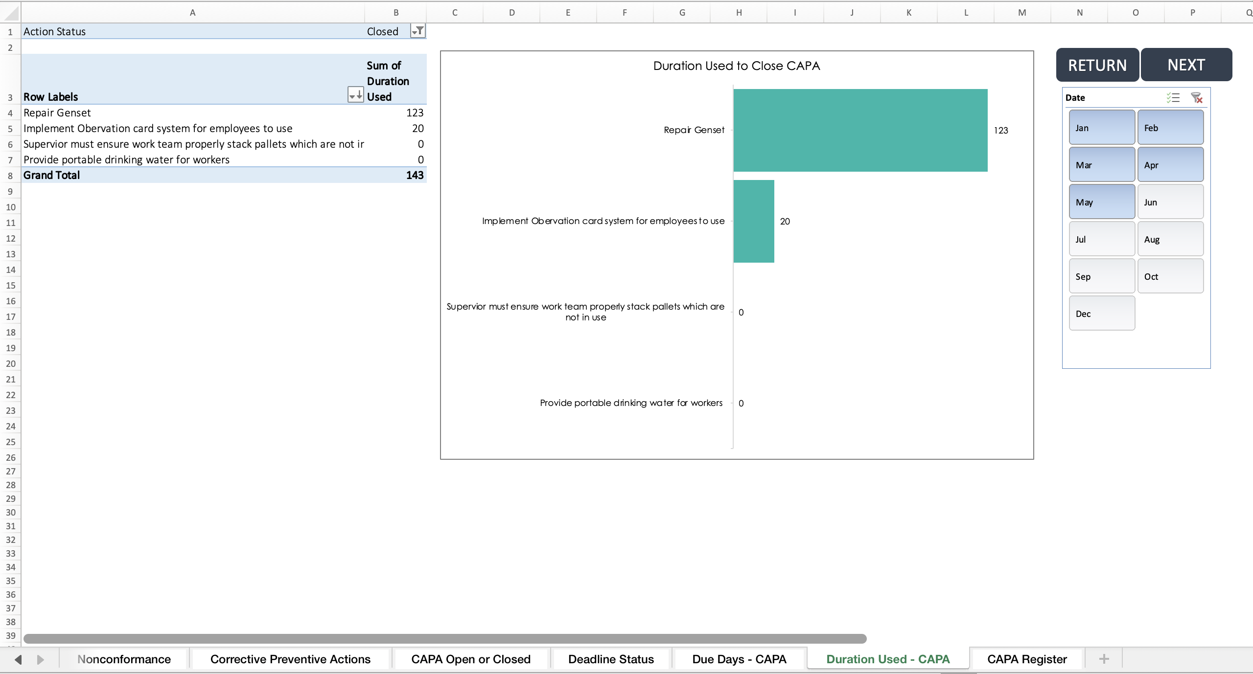Select the cell with value 20
The height and width of the screenshot is (674, 1253).
395,128
